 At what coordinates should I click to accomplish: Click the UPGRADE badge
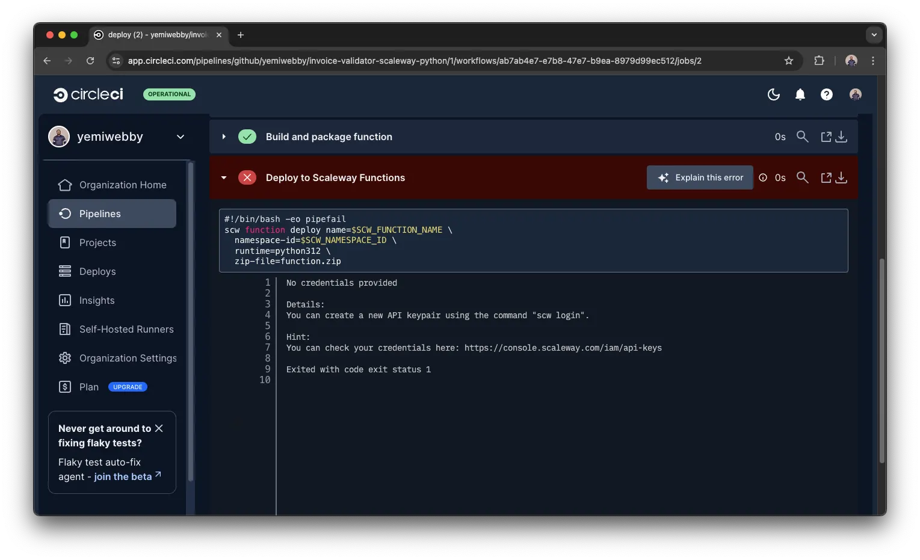128,387
